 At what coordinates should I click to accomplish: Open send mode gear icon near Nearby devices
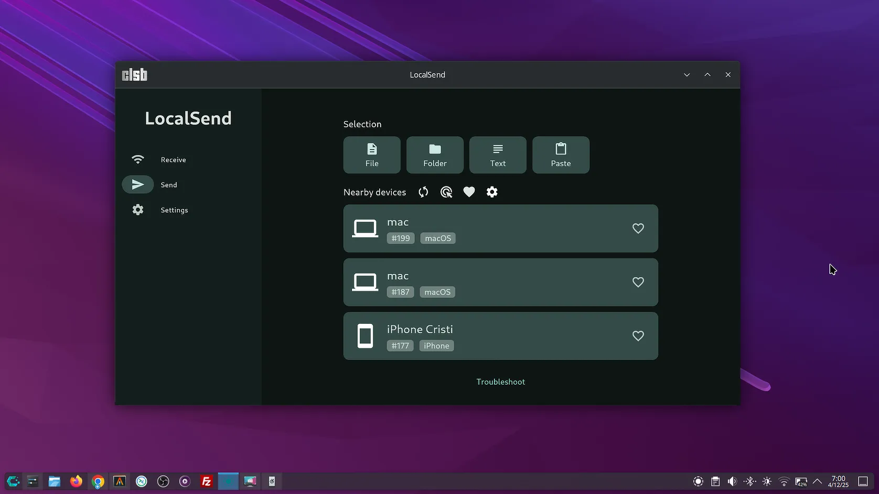492,192
